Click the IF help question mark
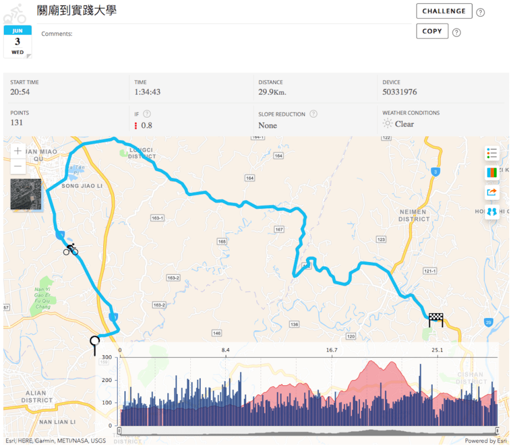Image resolution: width=513 pixels, height=448 pixels. [147, 114]
